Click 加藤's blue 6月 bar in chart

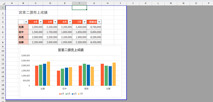click(110, 76)
